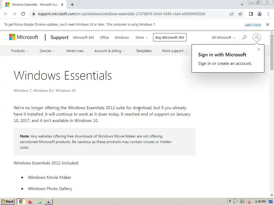Expand the Products dropdown
The height and width of the screenshot is (205, 274).
pyautogui.click(x=20, y=51)
